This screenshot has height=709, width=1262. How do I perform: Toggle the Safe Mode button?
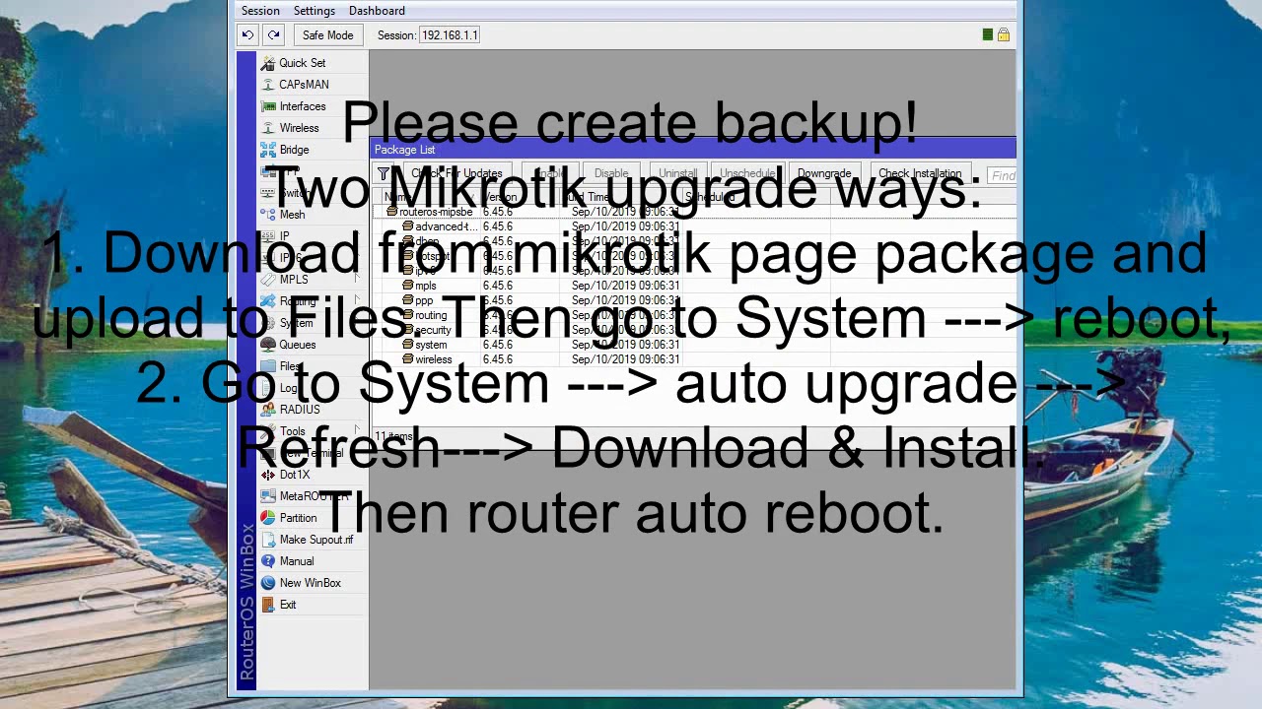(327, 34)
